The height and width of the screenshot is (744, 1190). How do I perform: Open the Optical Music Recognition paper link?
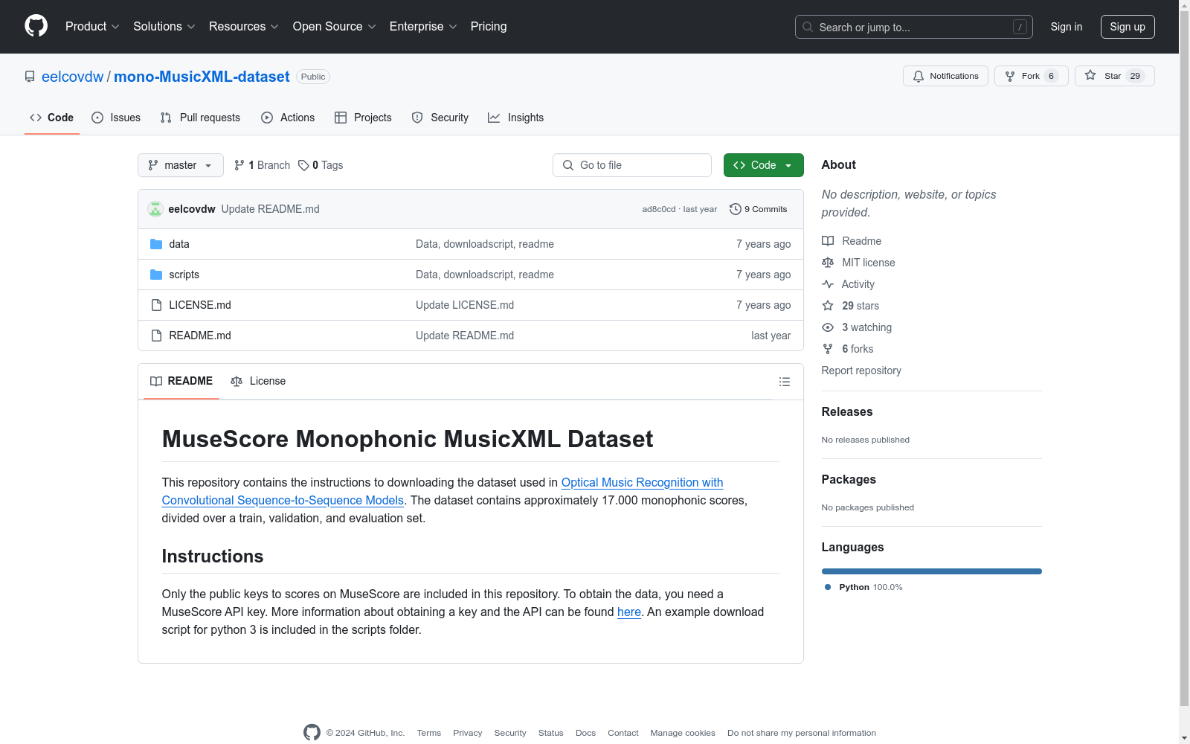click(443, 491)
